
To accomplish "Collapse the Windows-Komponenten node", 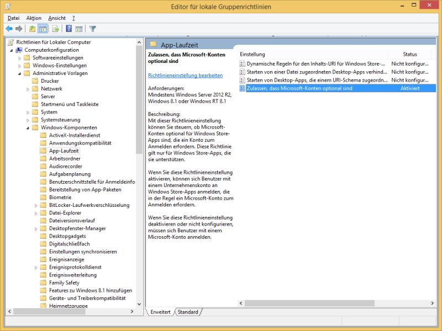I will click(x=28, y=128).
